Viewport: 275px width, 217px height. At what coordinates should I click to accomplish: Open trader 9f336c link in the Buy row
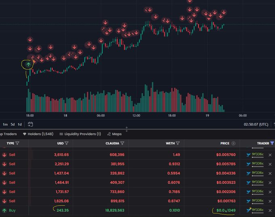click(x=258, y=210)
